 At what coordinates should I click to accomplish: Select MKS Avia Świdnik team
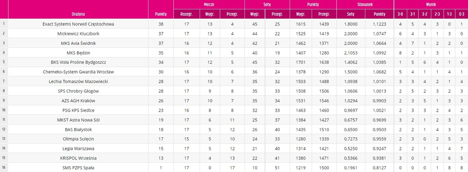(x=78, y=43)
